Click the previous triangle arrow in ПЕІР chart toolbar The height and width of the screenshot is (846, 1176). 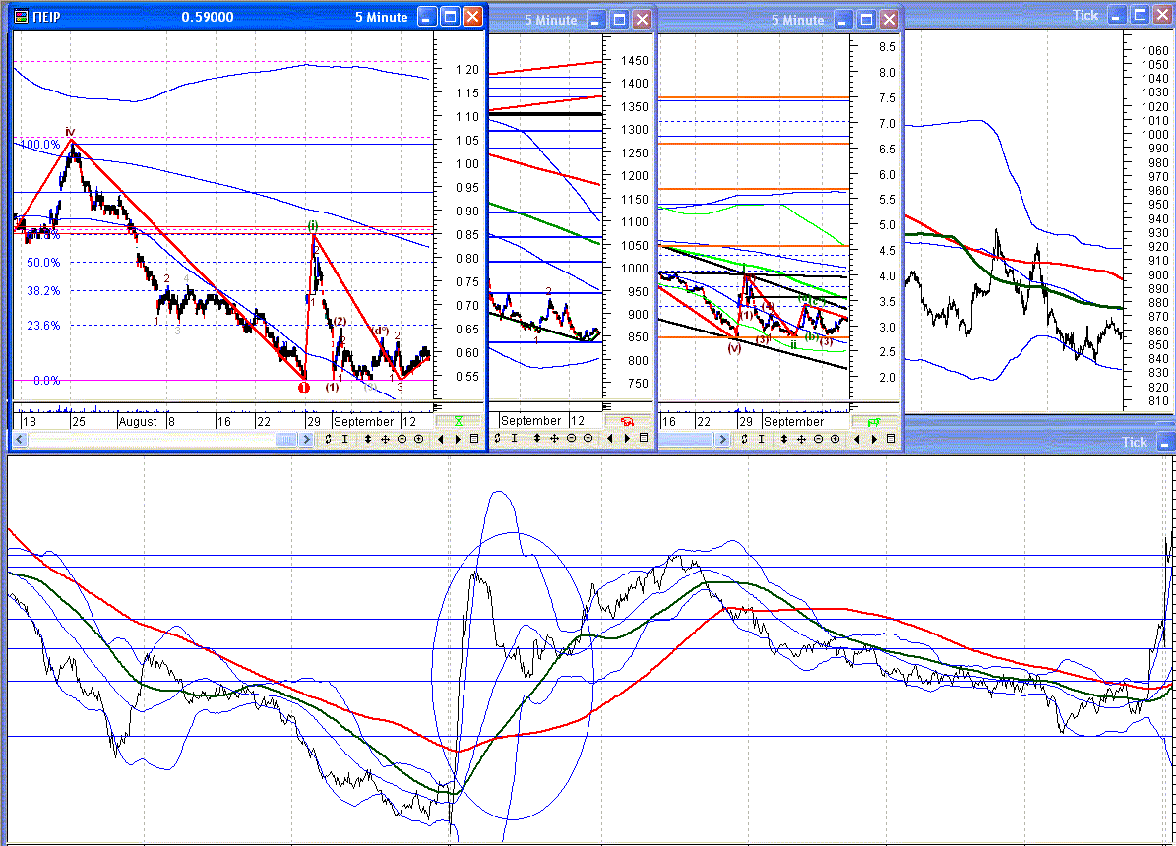(440, 439)
